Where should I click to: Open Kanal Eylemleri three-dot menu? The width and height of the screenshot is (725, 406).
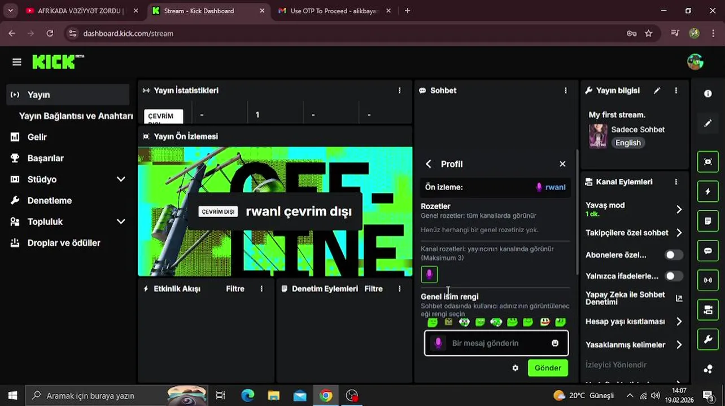click(676, 182)
